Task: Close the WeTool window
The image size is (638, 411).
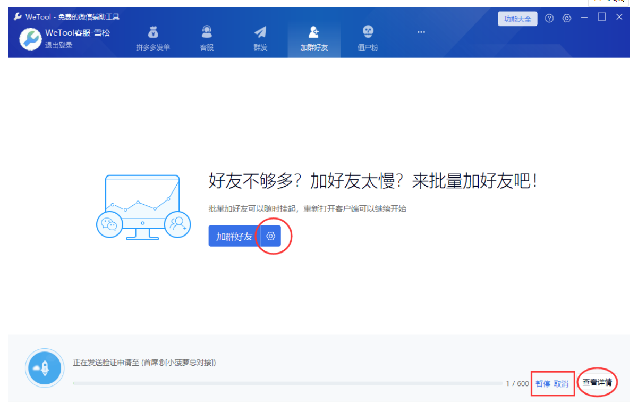Action: tap(619, 17)
